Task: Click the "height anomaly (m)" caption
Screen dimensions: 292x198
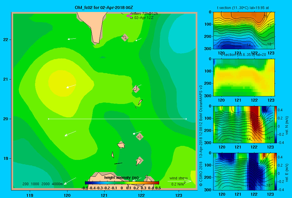Action: 121,178
